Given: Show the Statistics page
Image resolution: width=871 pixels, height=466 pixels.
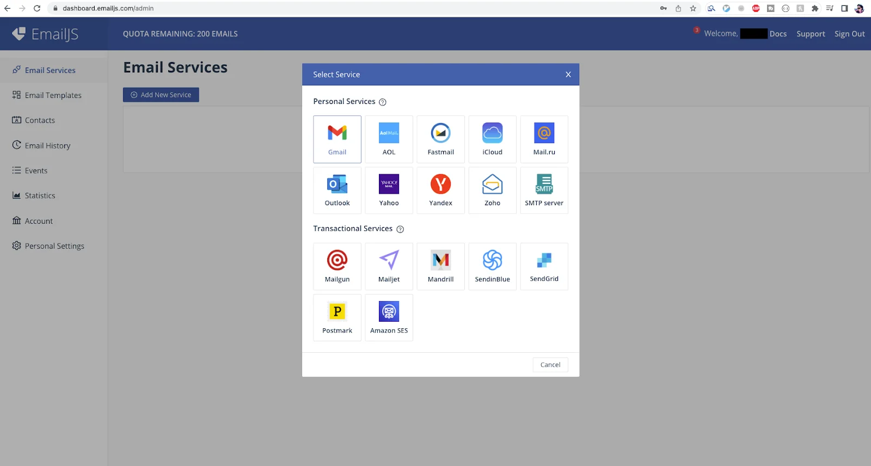Looking at the screenshot, I should pyautogui.click(x=40, y=195).
